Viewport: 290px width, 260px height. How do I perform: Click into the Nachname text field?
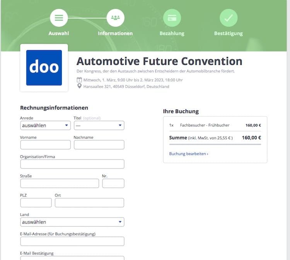tap(99, 145)
